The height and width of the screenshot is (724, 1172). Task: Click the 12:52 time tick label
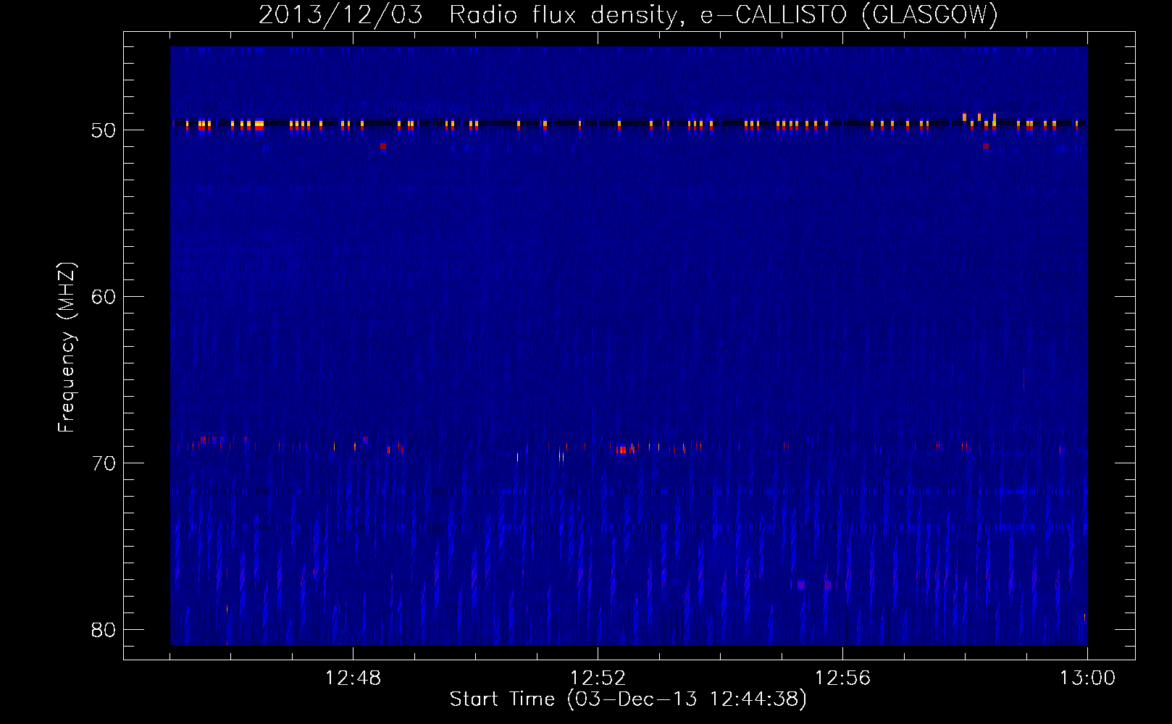tap(598, 678)
